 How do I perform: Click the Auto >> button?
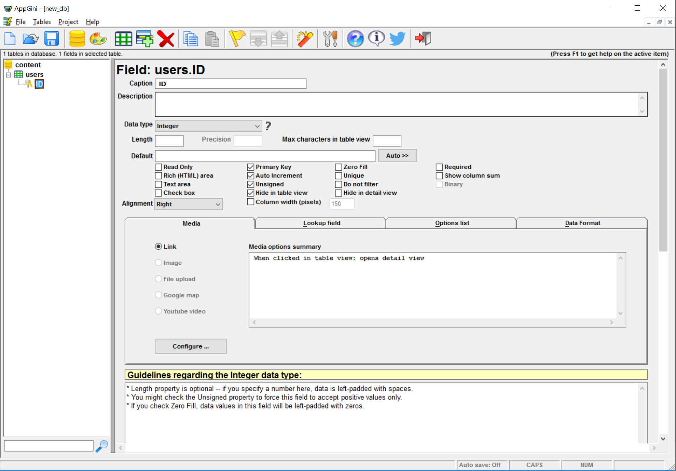tap(397, 156)
